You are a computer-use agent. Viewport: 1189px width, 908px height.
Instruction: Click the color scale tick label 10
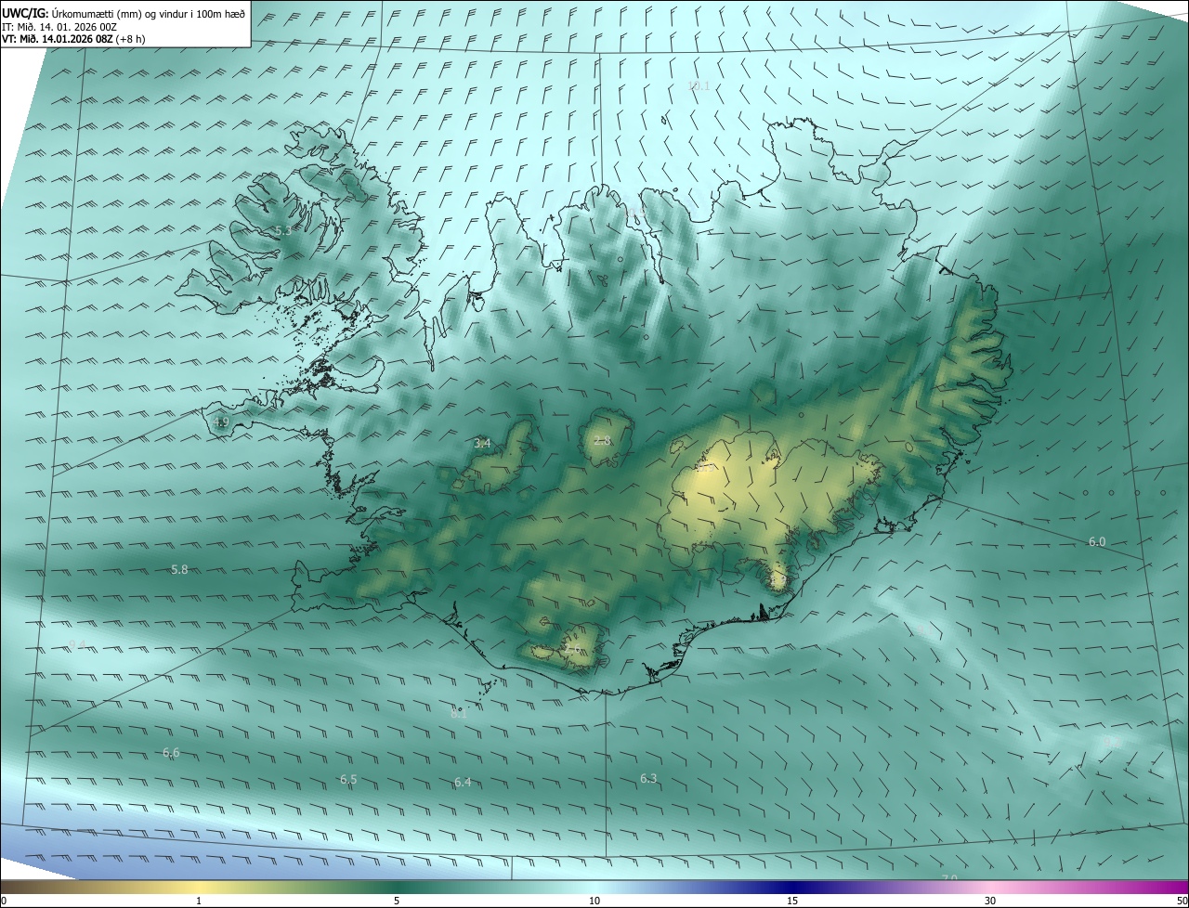coord(594,901)
